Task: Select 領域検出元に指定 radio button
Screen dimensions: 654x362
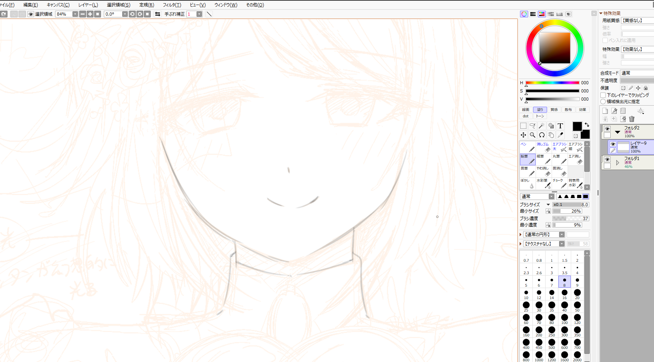Action: 603,102
